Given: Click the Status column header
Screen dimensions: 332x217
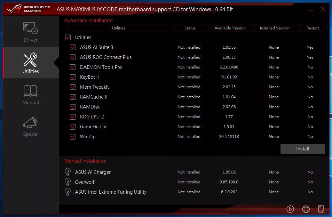Looking at the screenshot, I should [x=190, y=28].
